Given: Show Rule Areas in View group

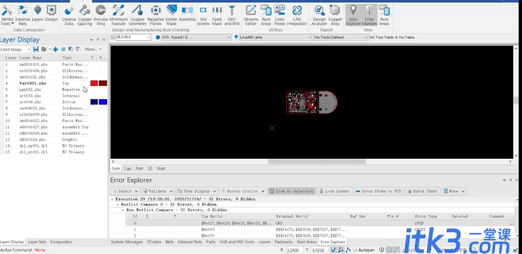Looking at the screenshot, I should click(x=384, y=15).
